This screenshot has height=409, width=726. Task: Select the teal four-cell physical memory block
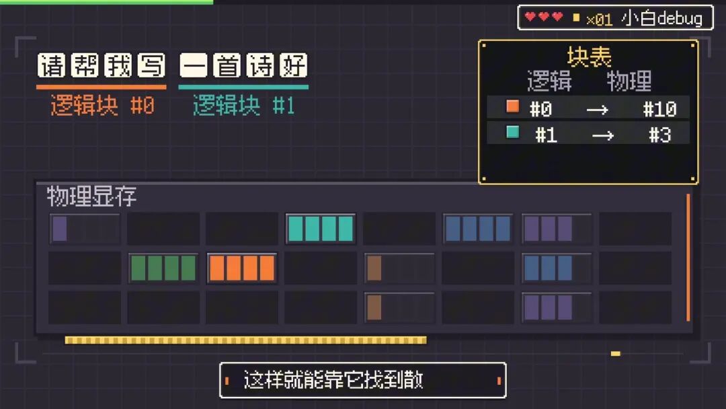click(x=321, y=228)
